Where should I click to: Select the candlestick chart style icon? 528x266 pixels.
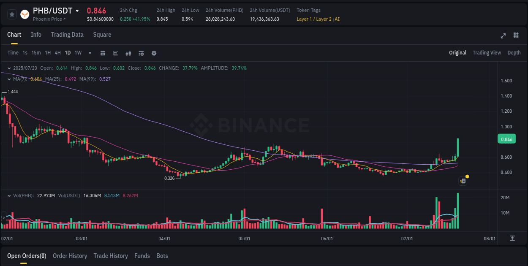point(128,53)
